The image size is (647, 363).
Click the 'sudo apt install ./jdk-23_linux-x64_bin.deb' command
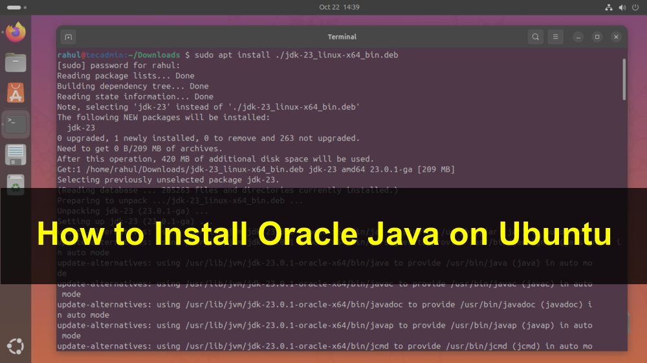pyautogui.click(x=296, y=55)
